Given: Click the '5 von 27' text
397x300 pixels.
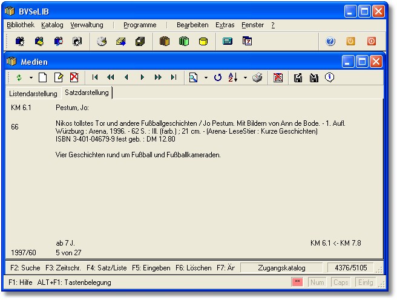Looking at the screenshot, I should (x=68, y=253).
